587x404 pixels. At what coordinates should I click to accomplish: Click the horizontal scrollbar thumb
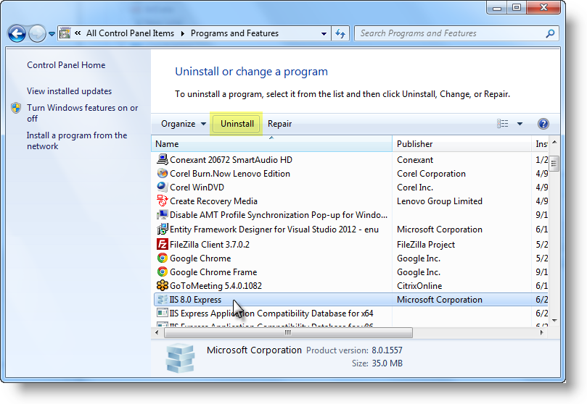[x=288, y=332]
